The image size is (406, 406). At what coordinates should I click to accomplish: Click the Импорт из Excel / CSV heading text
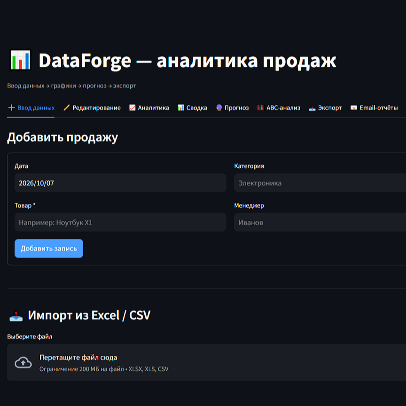(x=89, y=315)
